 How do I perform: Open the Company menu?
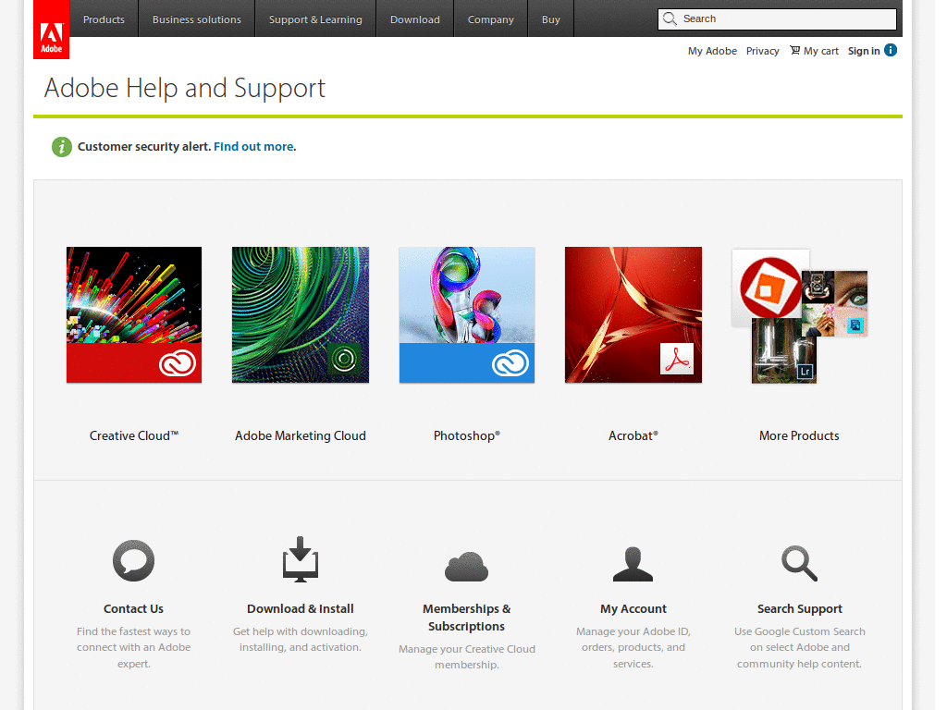[x=490, y=18]
